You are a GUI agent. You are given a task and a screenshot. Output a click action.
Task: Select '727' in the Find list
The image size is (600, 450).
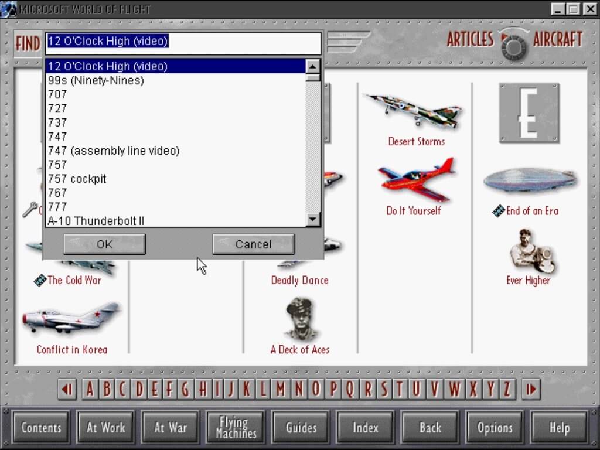(x=176, y=108)
